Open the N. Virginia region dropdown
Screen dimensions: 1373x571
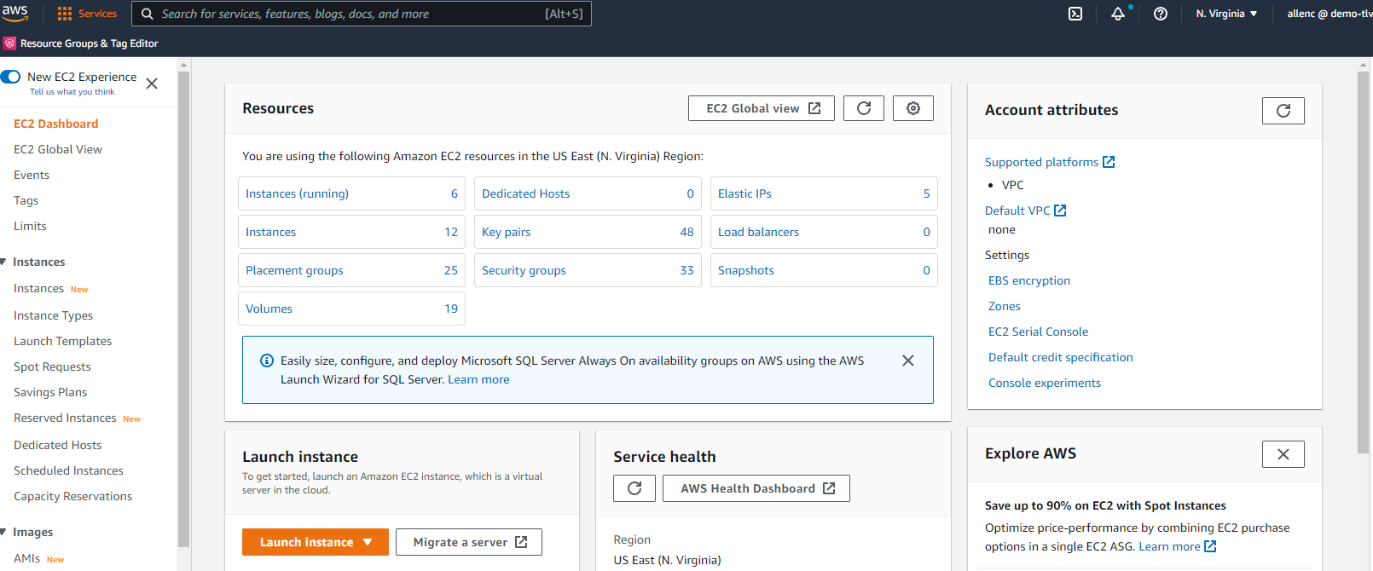1226,14
